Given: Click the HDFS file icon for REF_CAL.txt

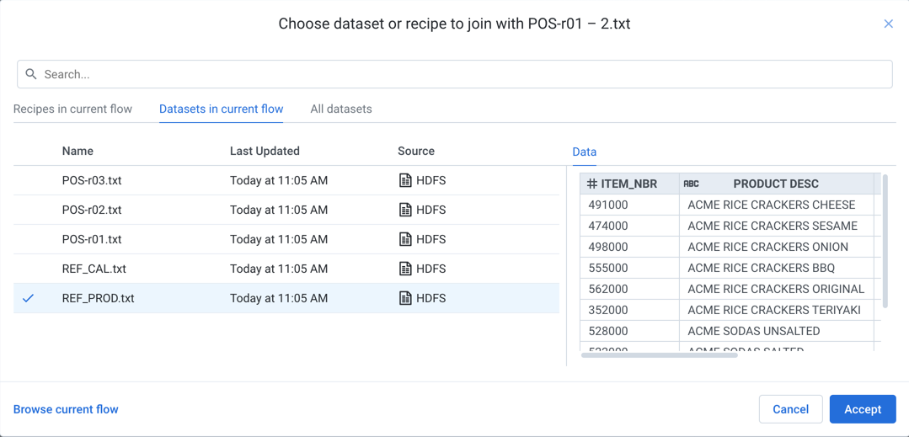Looking at the screenshot, I should click(x=405, y=269).
